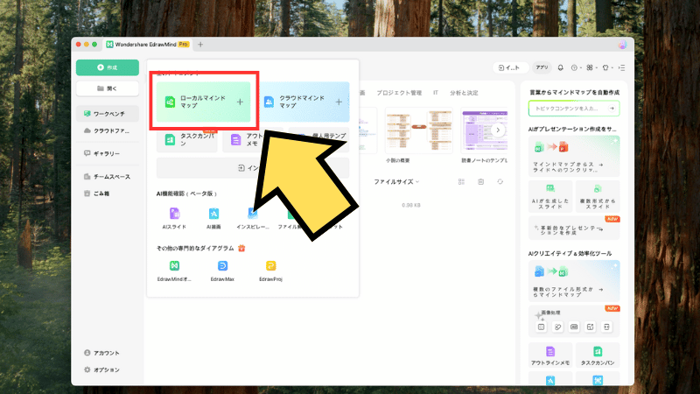Viewport: 700px width, 394px height.
Task: Switch file list to grid view icon
Action: [462, 182]
